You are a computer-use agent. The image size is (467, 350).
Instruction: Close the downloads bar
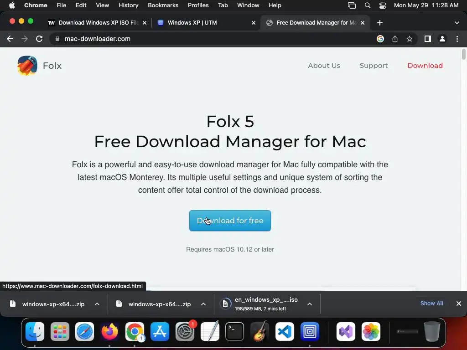(x=459, y=304)
